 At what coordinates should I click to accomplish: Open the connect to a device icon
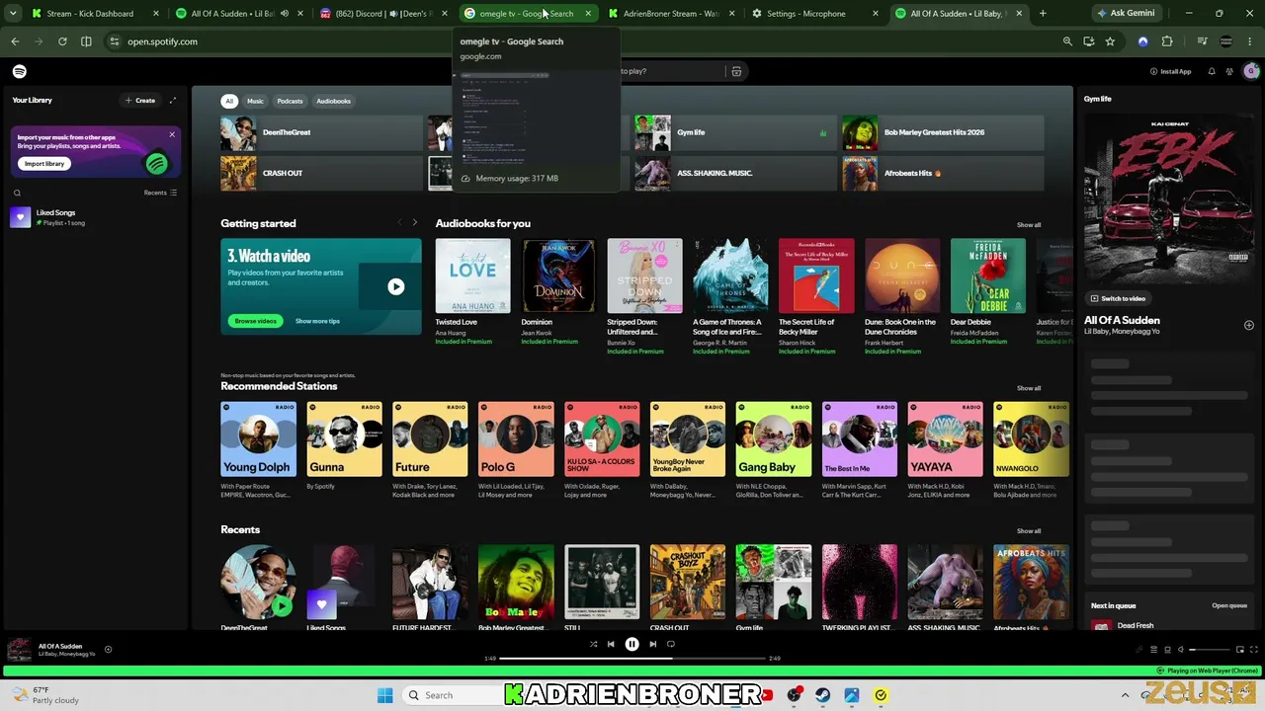click(x=1167, y=650)
